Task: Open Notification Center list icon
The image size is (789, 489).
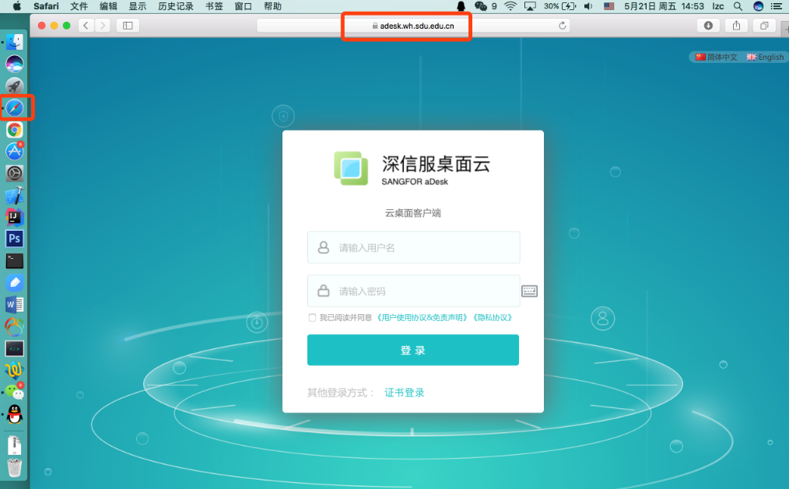Action: click(x=777, y=6)
